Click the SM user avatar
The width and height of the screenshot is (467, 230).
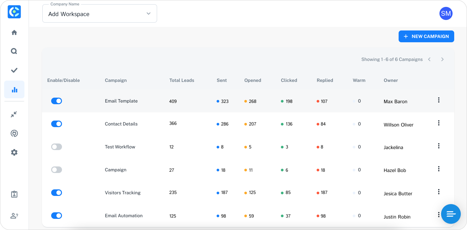pos(446,13)
